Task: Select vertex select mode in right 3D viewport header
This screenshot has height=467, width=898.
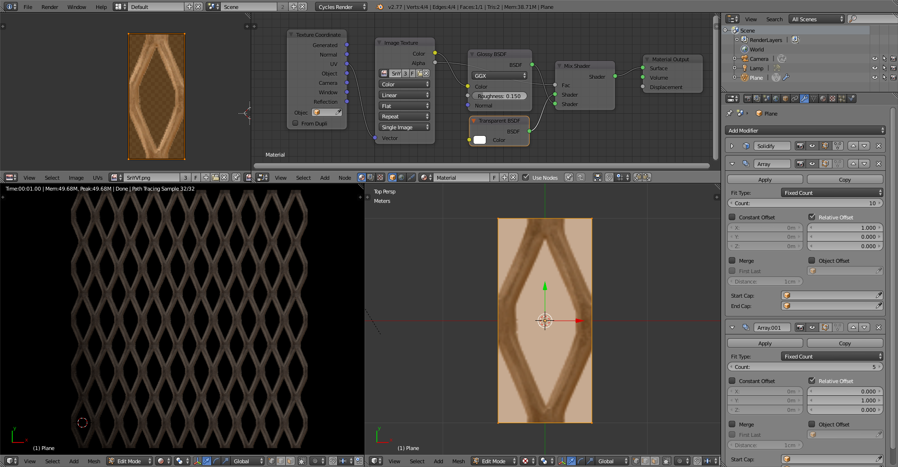Action: pos(636,461)
